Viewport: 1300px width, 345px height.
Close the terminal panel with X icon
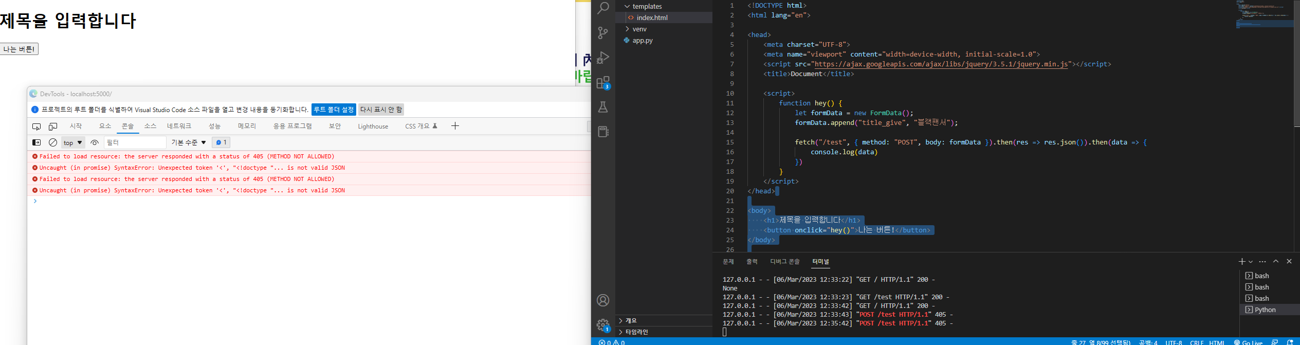1289,262
